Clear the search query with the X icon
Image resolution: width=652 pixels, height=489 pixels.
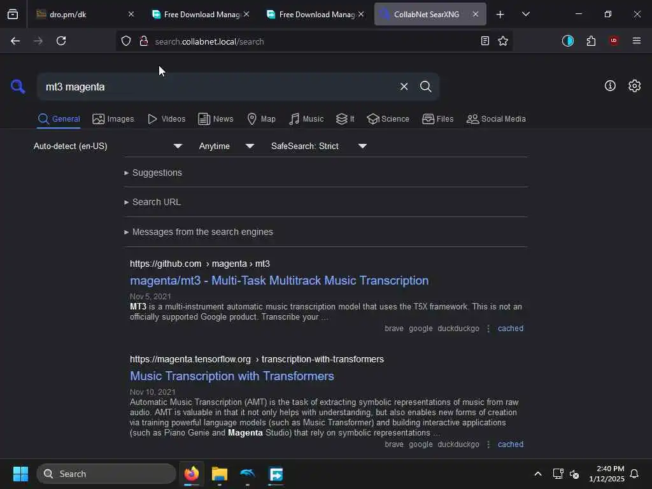[x=404, y=87]
